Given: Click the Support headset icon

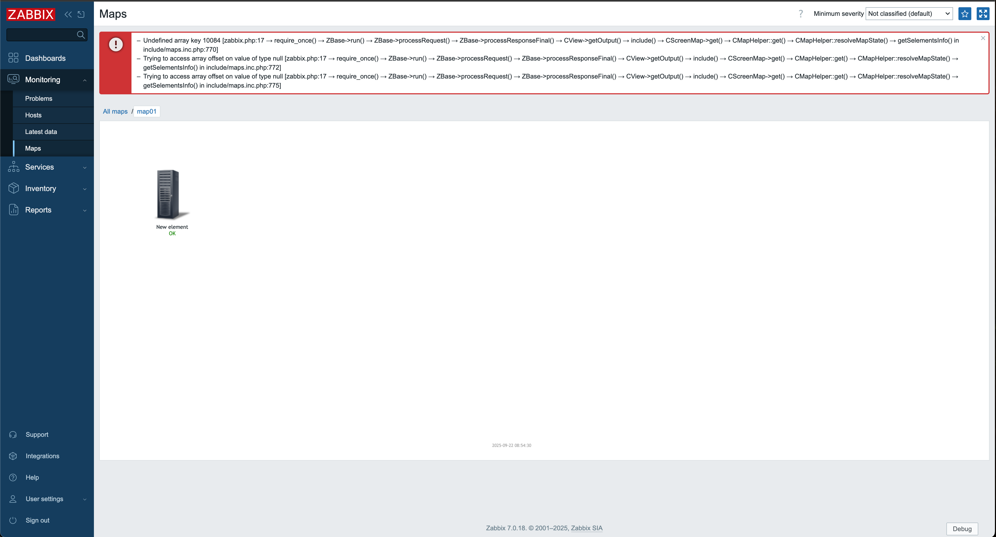Looking at the screenshot, I should pyautogui.click(x=13, y=435).
